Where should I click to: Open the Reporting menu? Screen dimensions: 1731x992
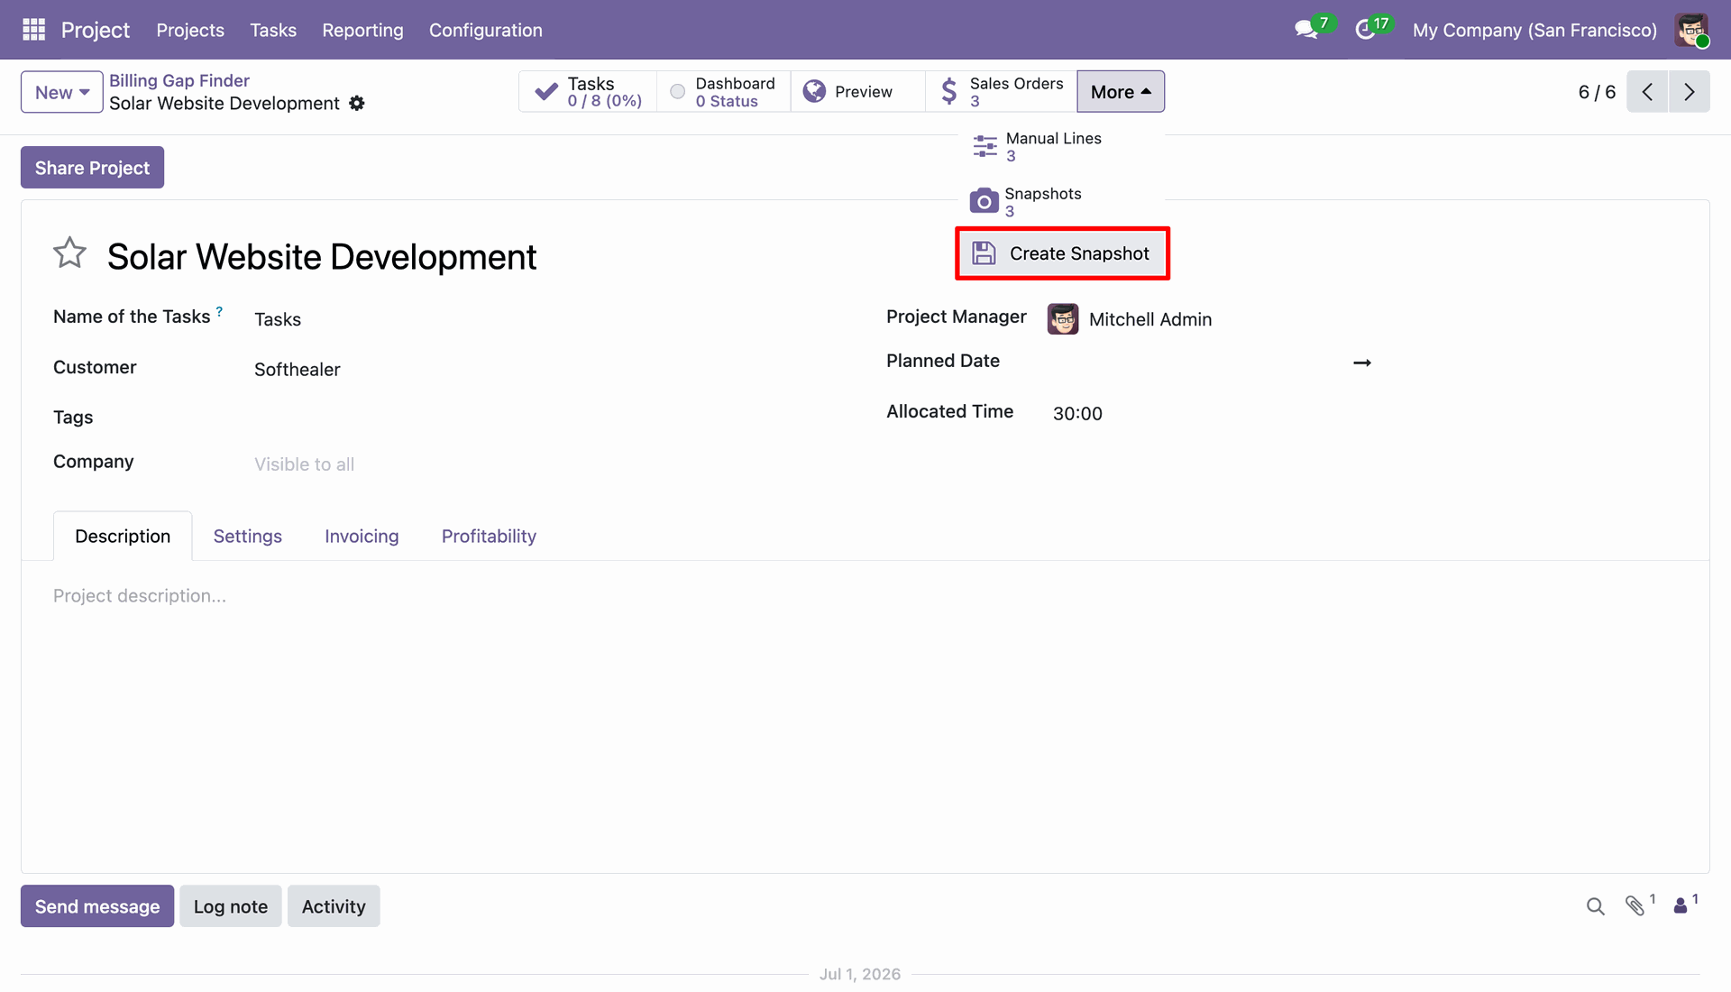click(x=362, y=30)
